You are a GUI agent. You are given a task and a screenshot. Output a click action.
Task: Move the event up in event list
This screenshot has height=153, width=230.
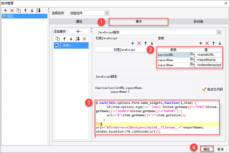pos(64,39)
